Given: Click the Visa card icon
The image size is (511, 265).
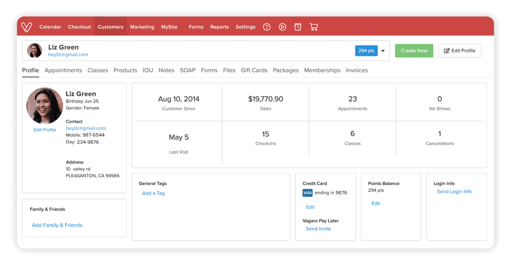Looking at the screenshot, I should tap(307, 193).
